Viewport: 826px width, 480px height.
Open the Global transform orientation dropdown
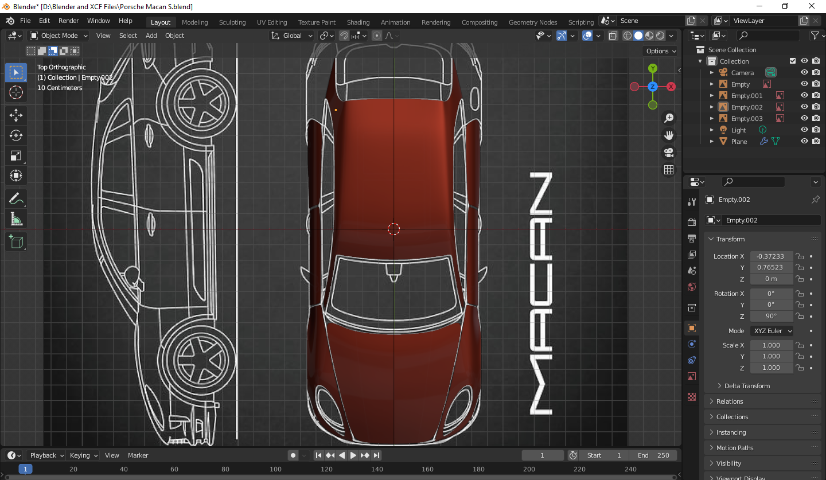click(293, 36)
